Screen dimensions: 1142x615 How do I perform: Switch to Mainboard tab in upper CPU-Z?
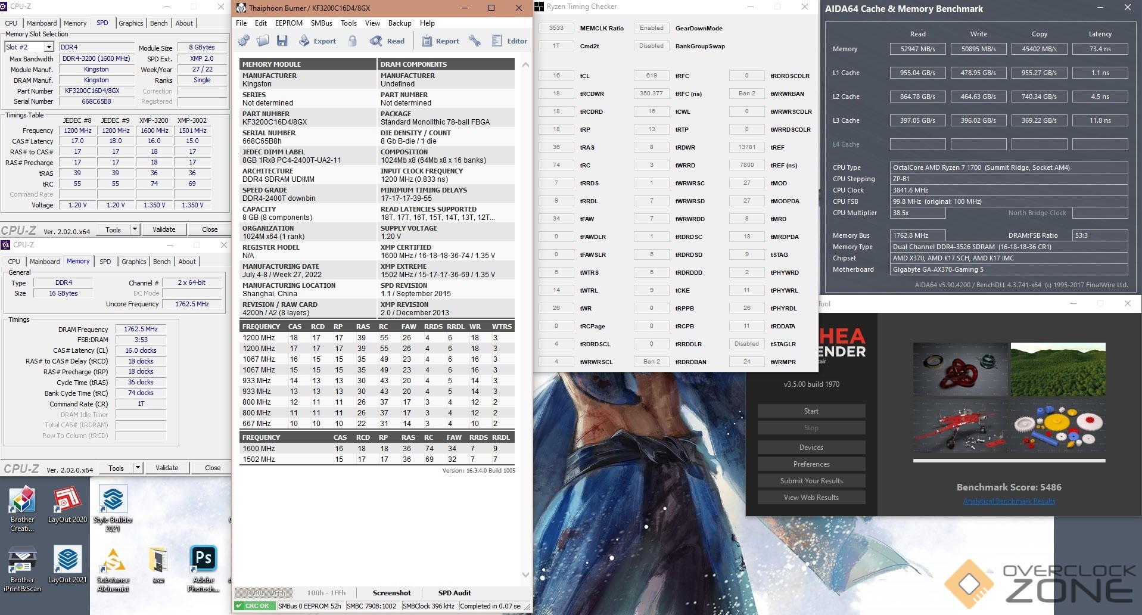click(x=42, y=23)
